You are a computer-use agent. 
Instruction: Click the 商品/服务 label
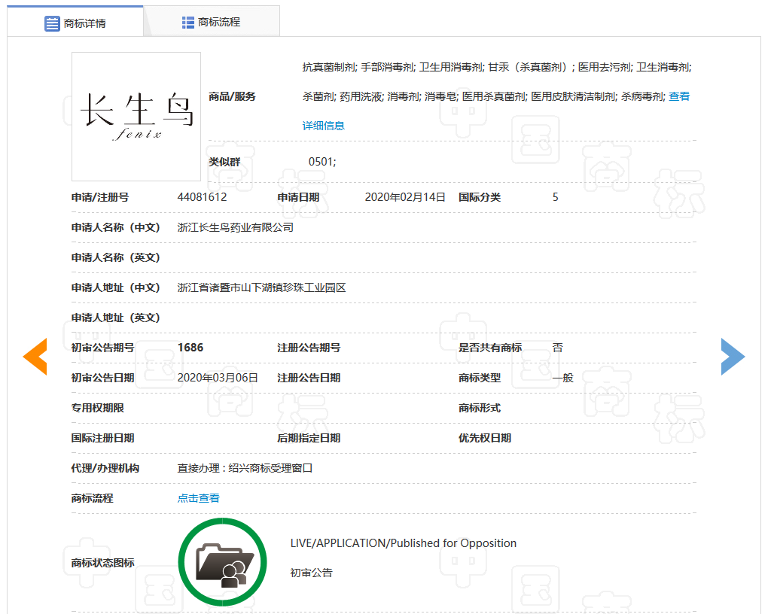tap(232, 96)
